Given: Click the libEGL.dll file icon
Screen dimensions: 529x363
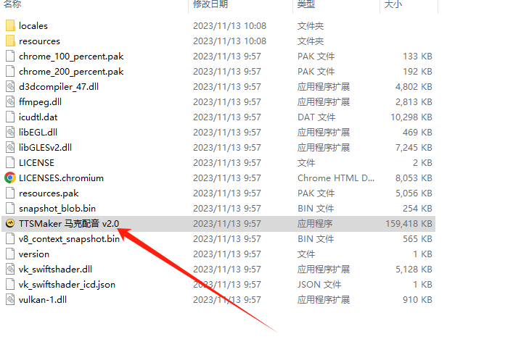Looking at the screenshot, I should 10,132.
